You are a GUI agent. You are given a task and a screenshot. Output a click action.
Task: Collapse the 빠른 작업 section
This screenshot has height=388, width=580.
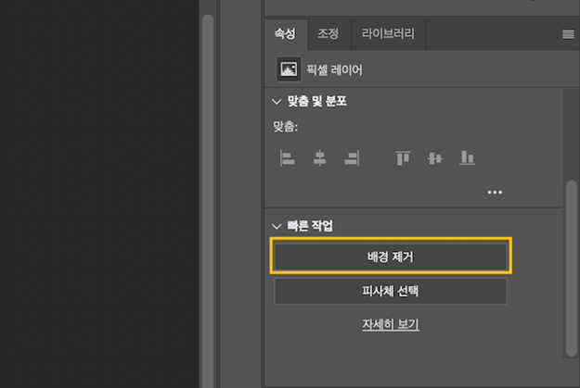[277, 226]
